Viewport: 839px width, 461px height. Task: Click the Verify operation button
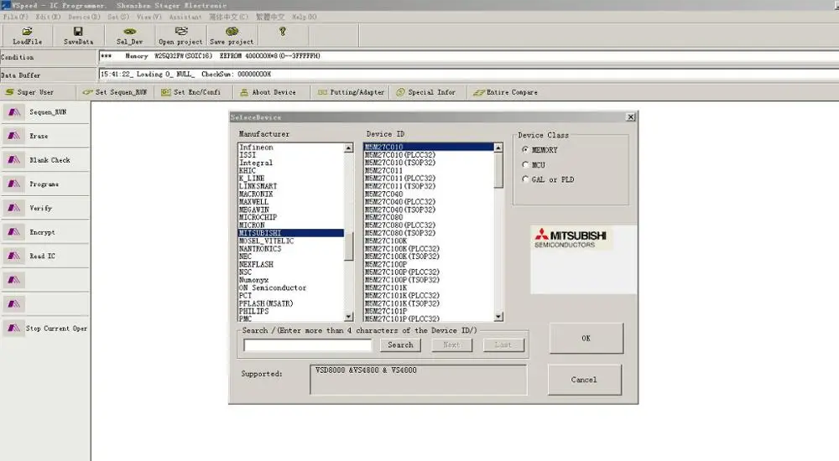(45, 208)
